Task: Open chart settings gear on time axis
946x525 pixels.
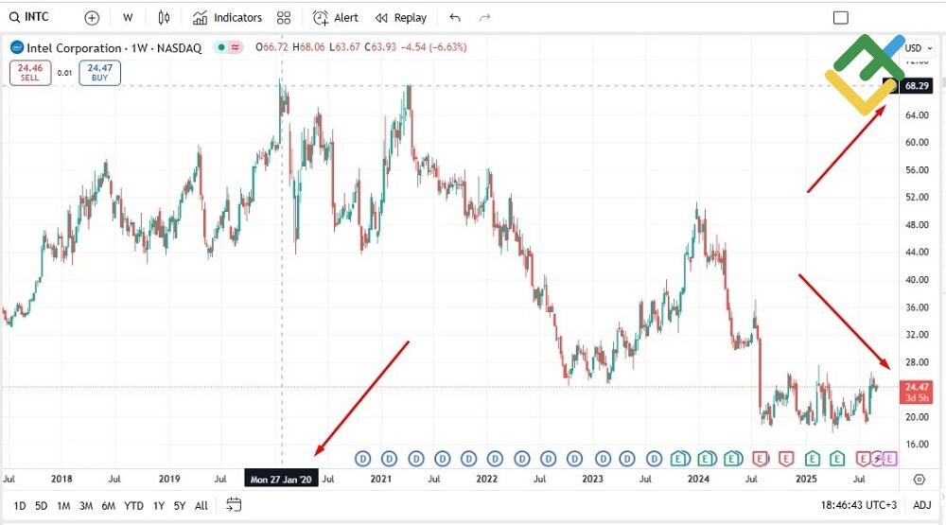Action: [x=919, y=480]
